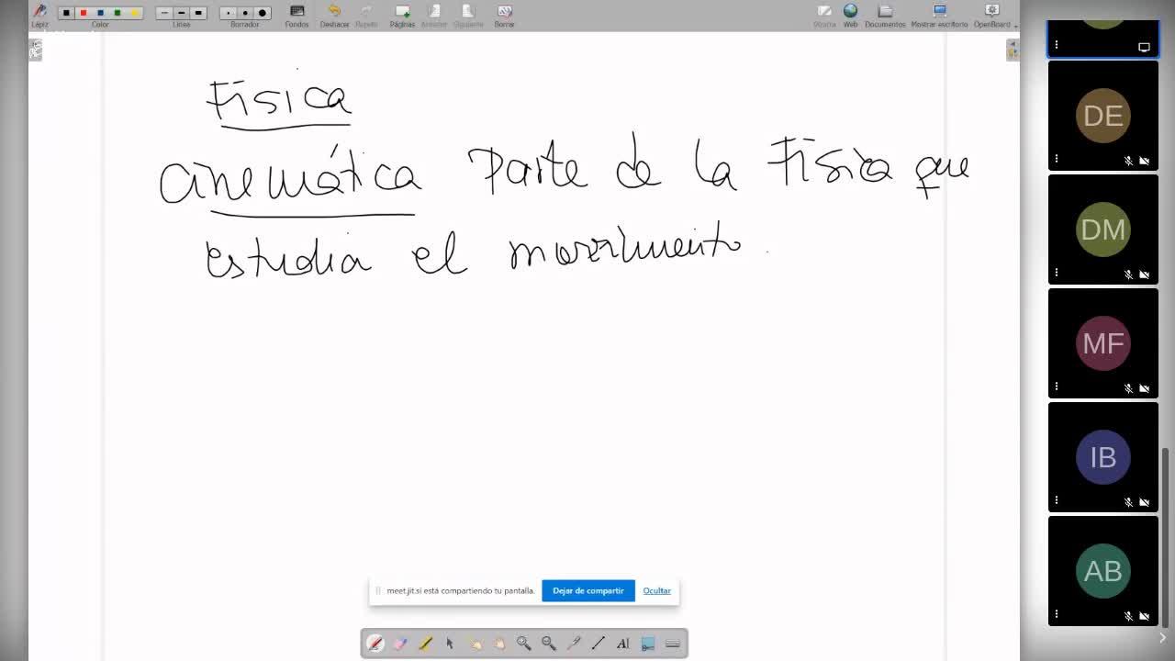Select the pointing hand interact tool
1175x661 pixels.
pyautogui.click(x=475, y=644)
